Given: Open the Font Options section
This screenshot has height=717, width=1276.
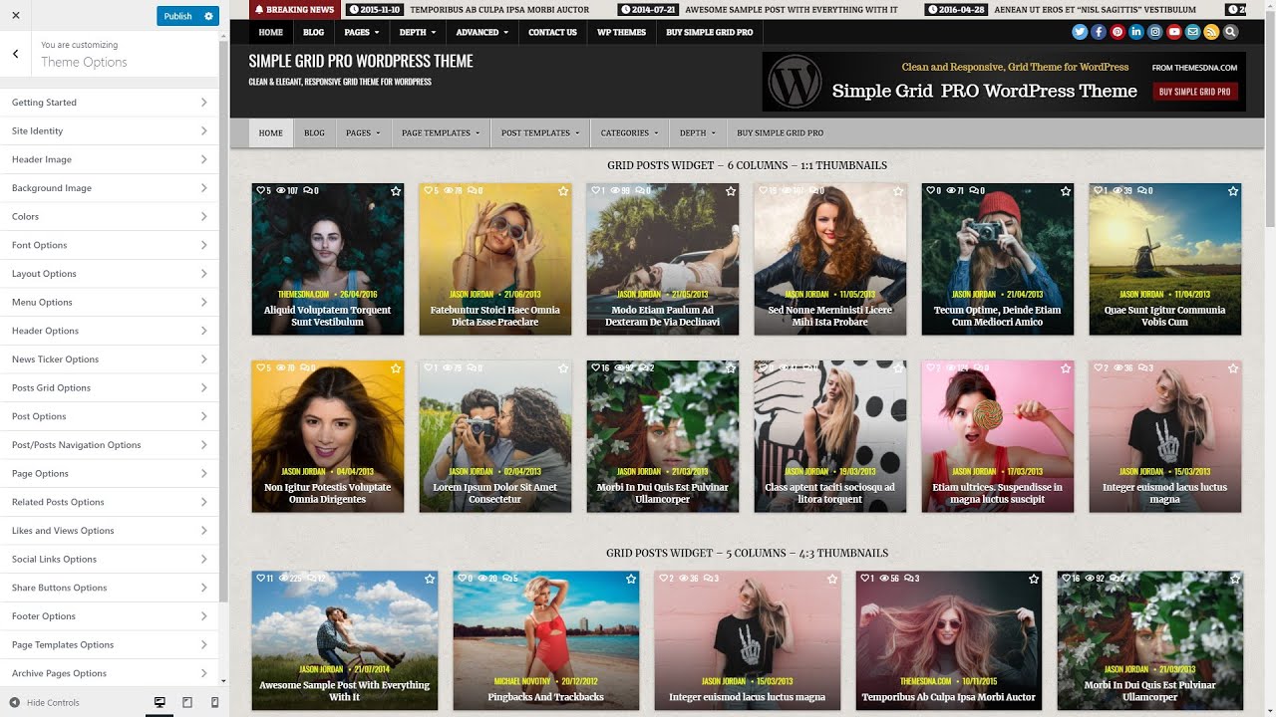Looking at the screenshot, I should (x=110, y=245).
